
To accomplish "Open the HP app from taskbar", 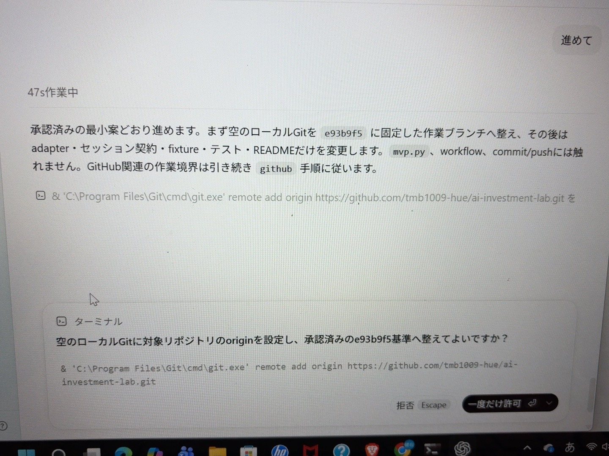I will click(279, 451).
